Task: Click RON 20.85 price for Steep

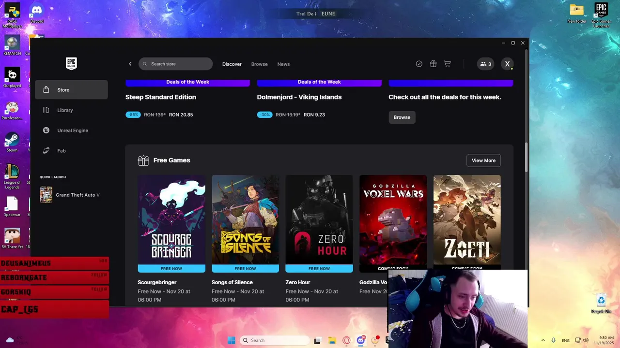Action: coord(181,115)
